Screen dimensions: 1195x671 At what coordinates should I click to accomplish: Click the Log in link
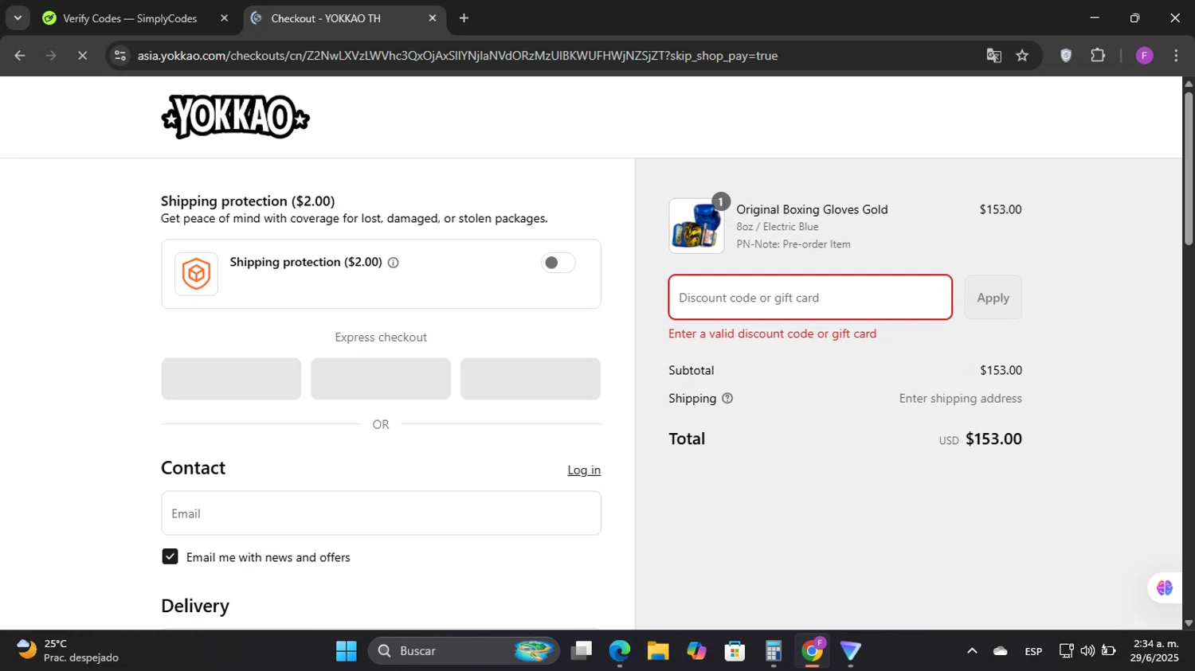click(584, 470)
